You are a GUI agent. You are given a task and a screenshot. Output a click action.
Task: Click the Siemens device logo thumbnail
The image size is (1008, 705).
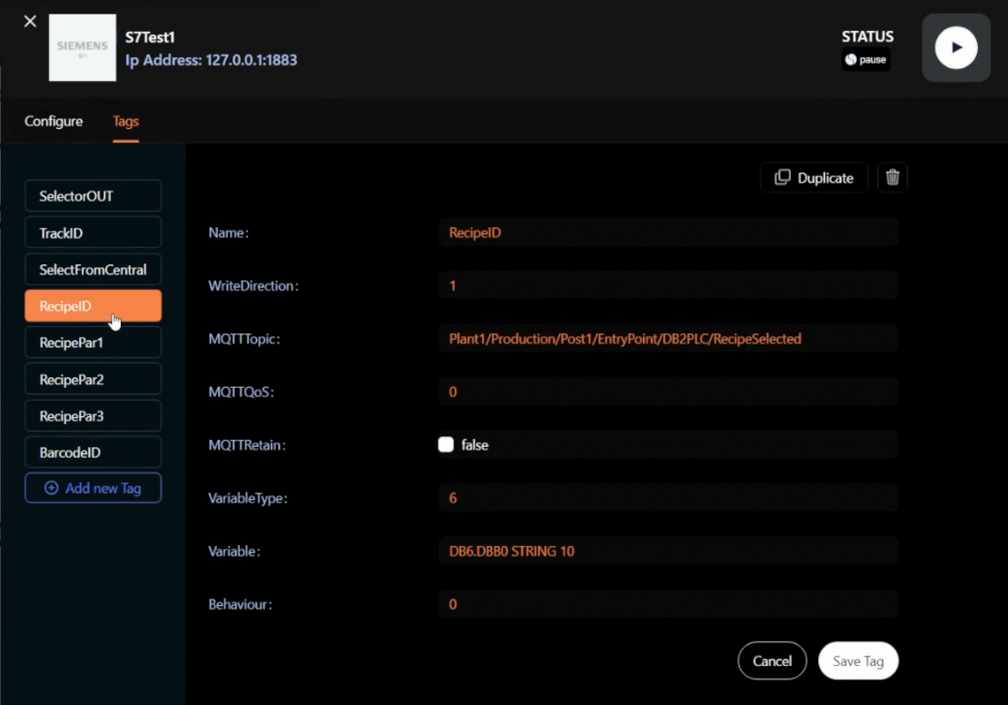pyautogui.click(x=83, y=47)
